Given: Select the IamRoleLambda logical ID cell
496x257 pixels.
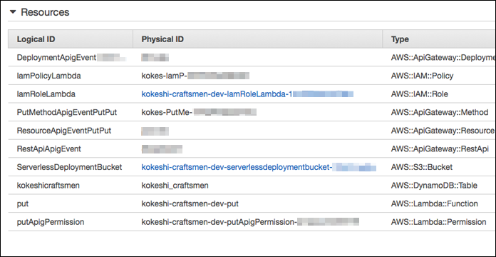Looking at the screenshot, I should pyautogui.click(x=46, y=94).
